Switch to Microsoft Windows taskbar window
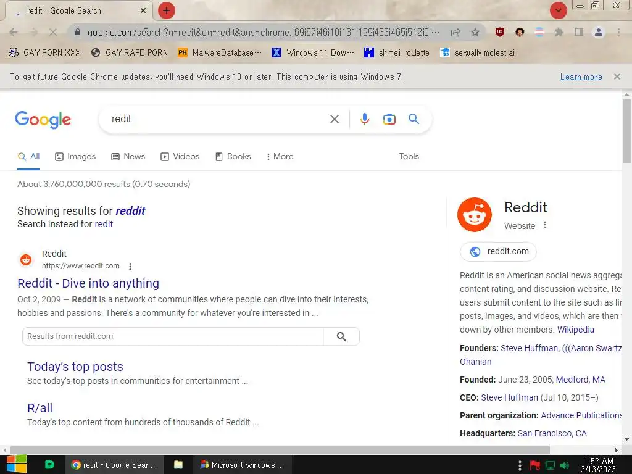632x474 pixels. click(243, 465)
